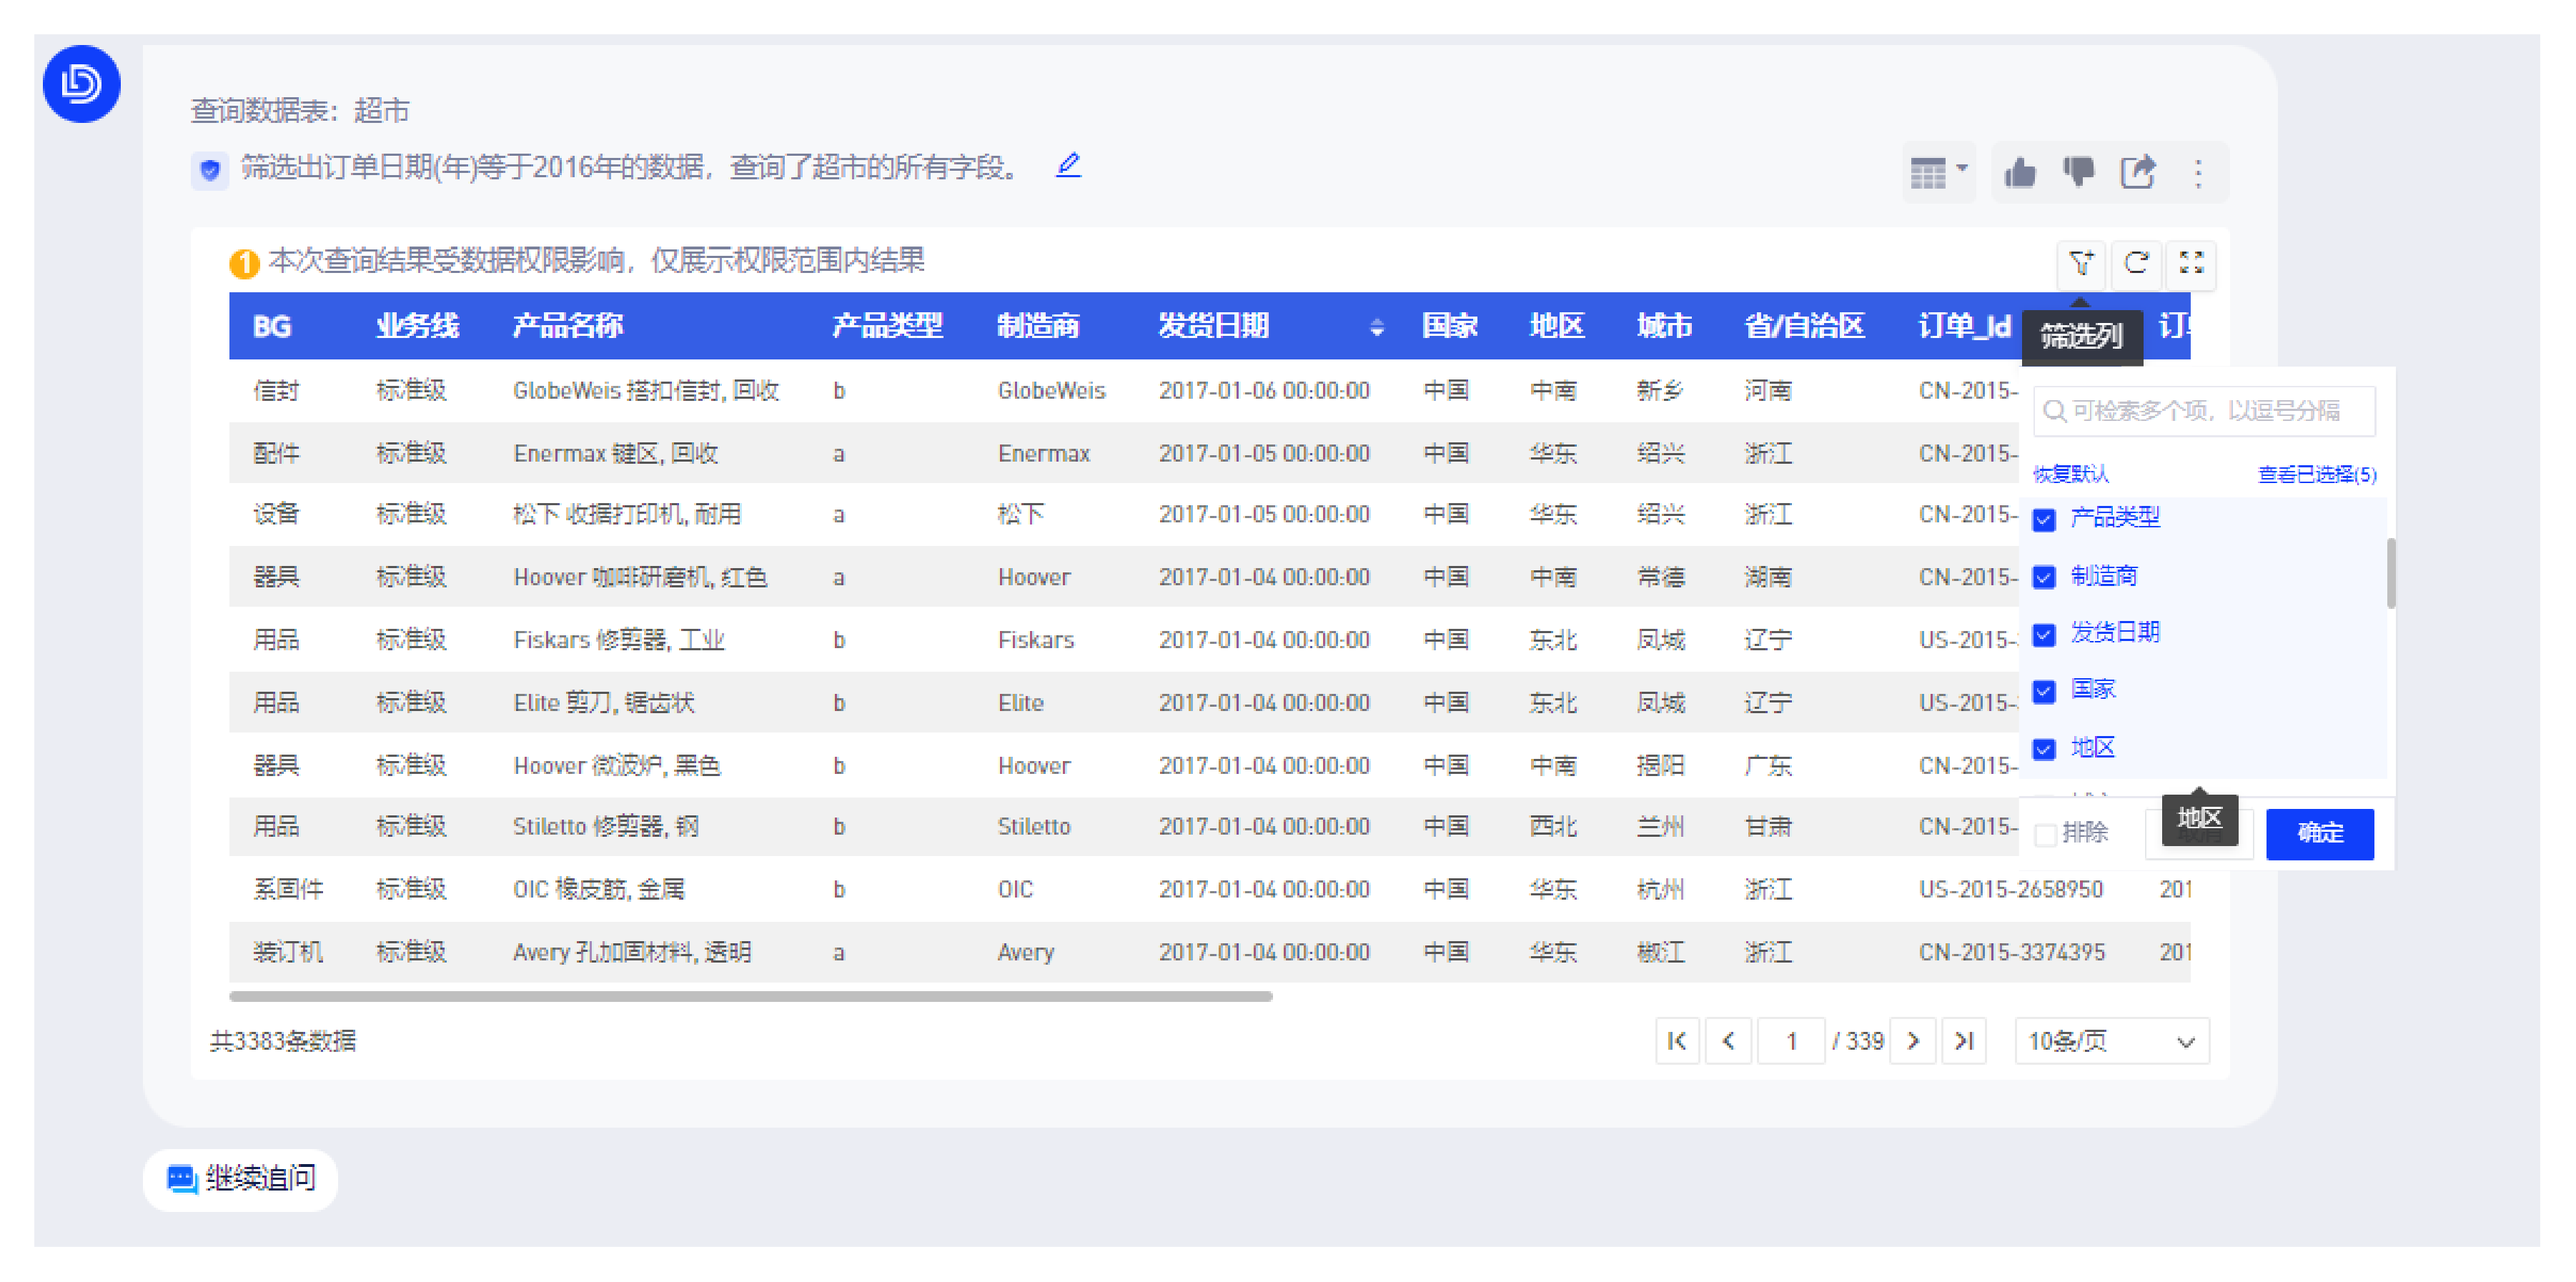
Task: Click the 恢复默认 restore default link
Action: tap(2070, 474)
